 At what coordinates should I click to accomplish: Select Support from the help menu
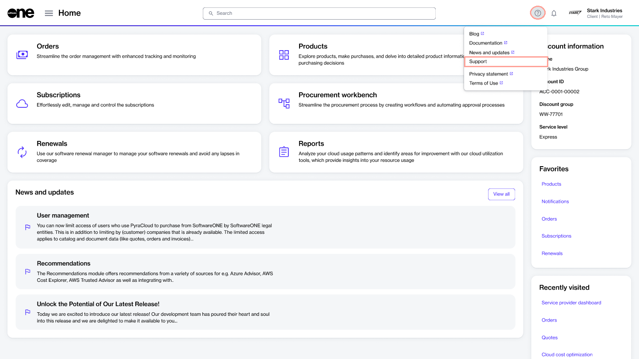pos(478,62)
